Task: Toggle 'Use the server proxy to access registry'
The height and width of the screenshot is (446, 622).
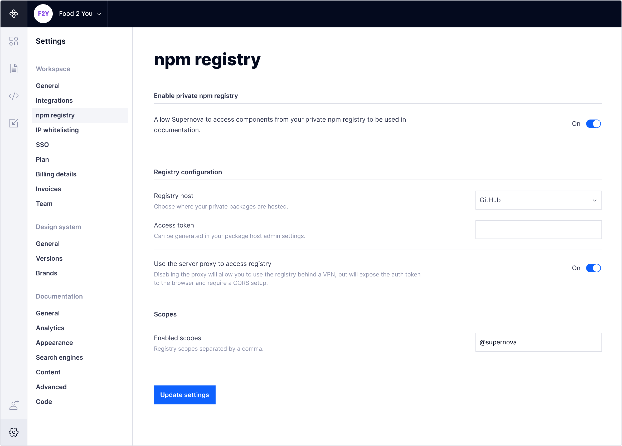Action: 594,268
